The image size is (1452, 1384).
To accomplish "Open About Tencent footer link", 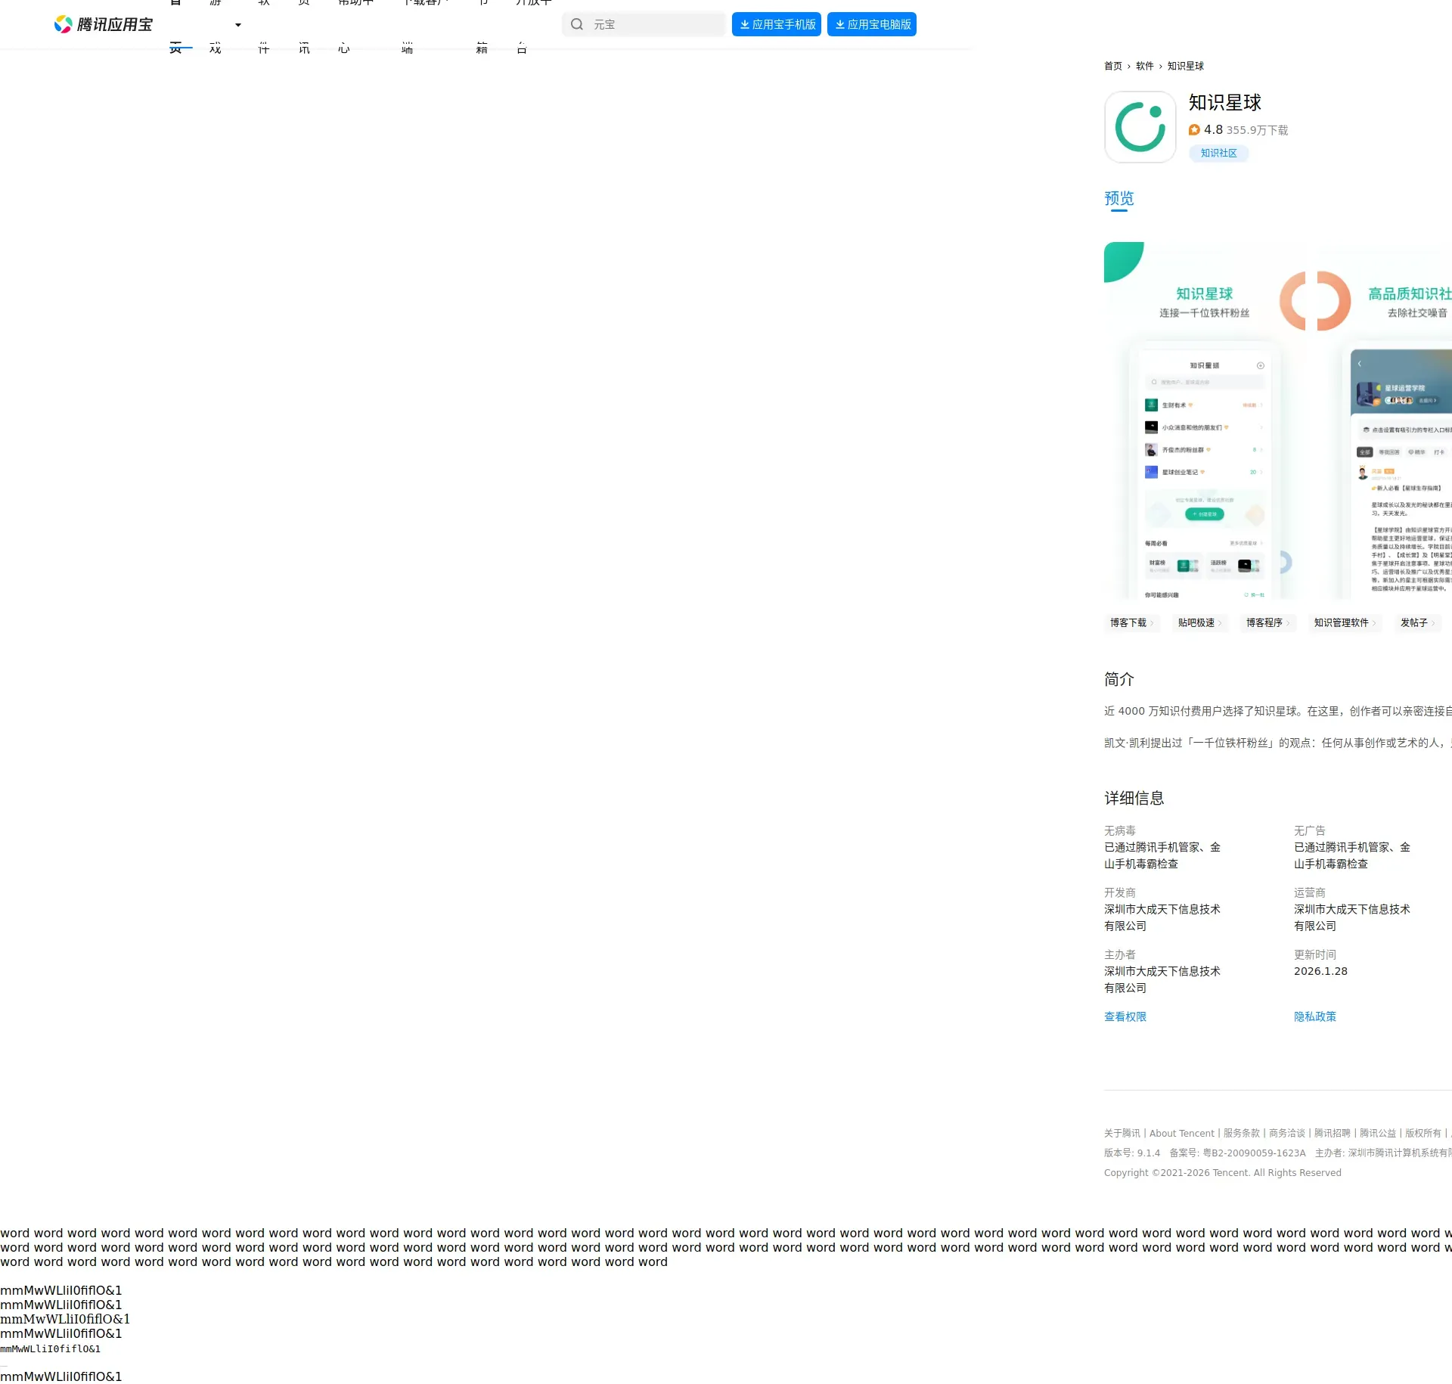I will (x=1181, y=1133).
